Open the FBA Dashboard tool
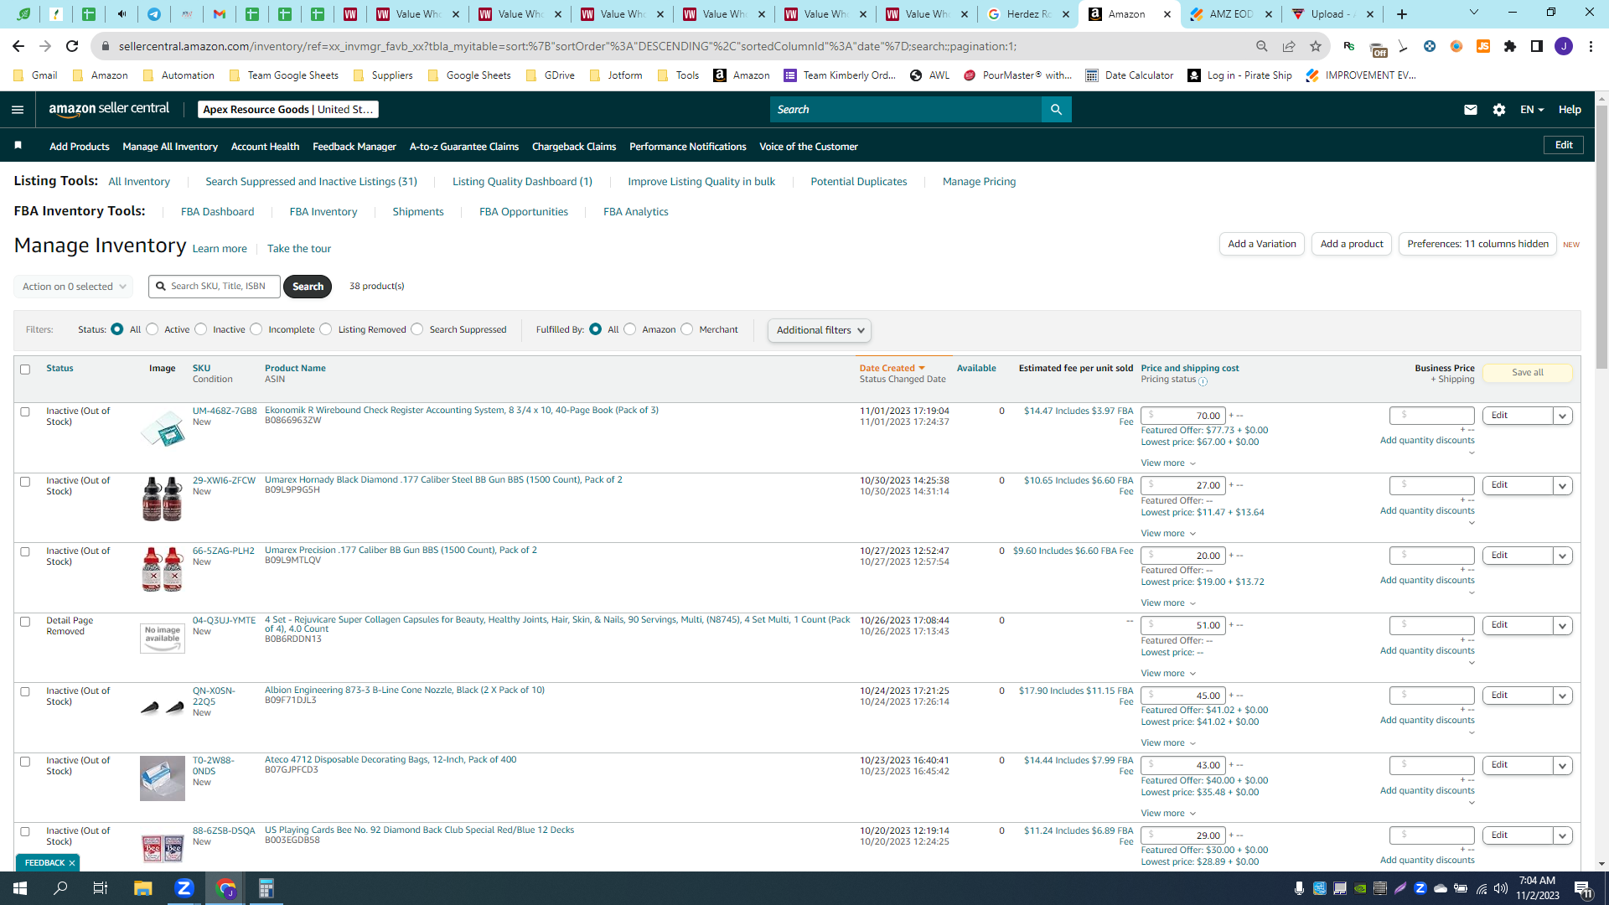Viewport: 1609px width, 905px height. (x=218, y=212)
